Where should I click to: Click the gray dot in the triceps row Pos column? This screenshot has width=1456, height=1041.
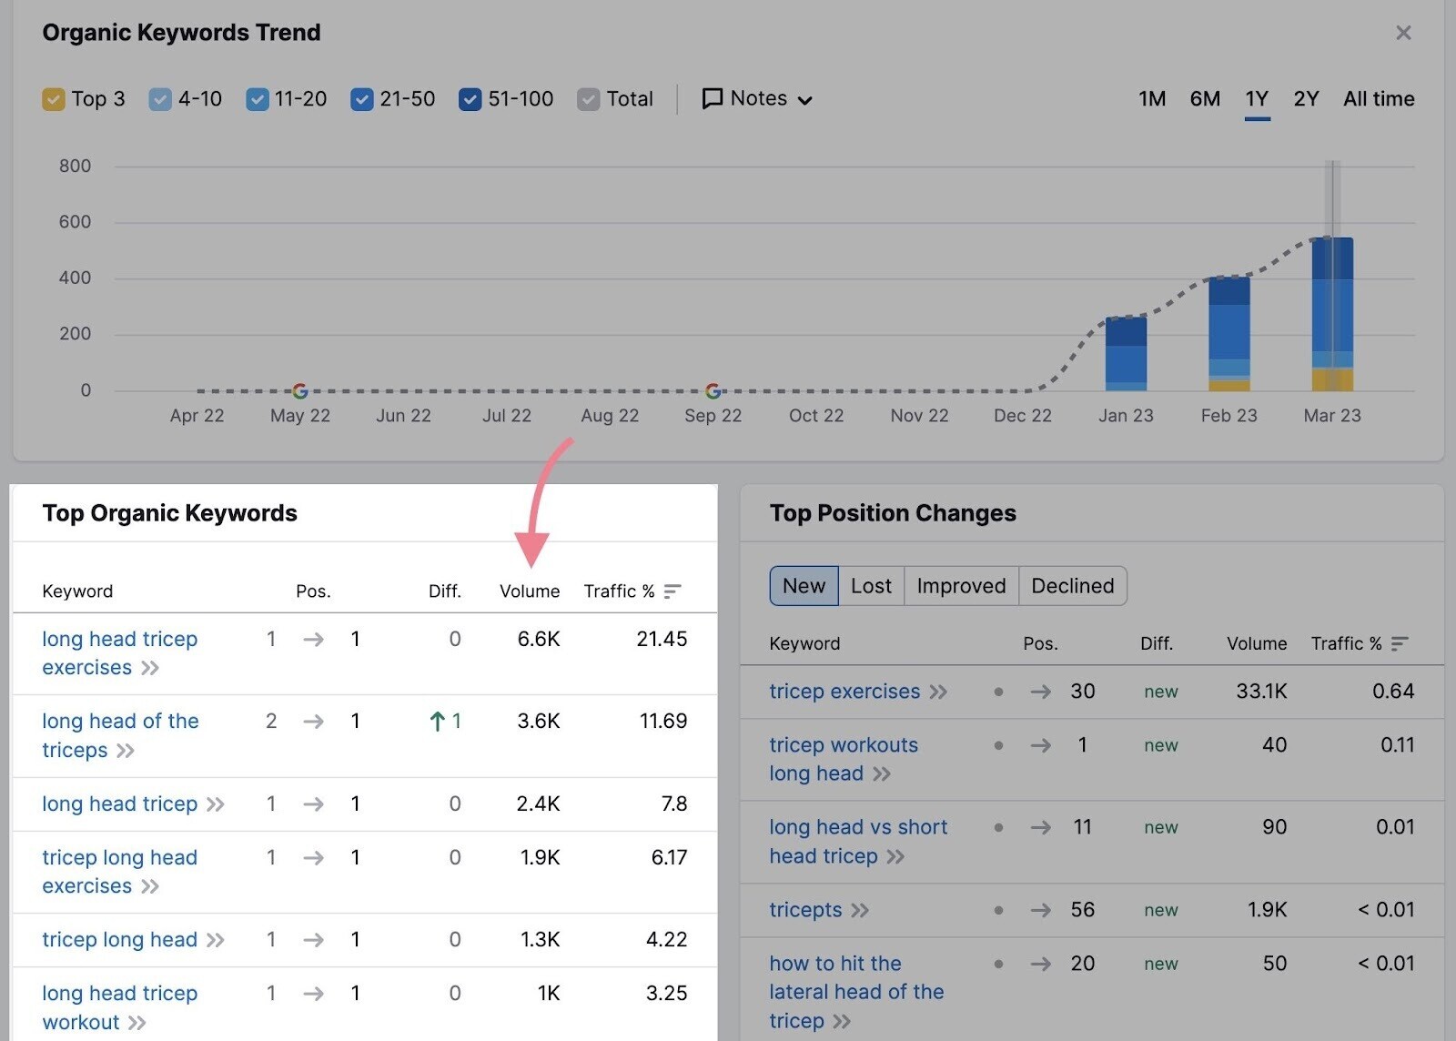(998, 910)
